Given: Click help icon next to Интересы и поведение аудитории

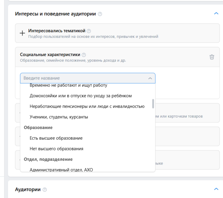Looking at the screenshot, I should coord(100,14).
